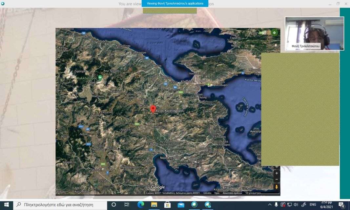Expand the hidden system tray icons
Screen dimensions: 350x210
point(270,204)
